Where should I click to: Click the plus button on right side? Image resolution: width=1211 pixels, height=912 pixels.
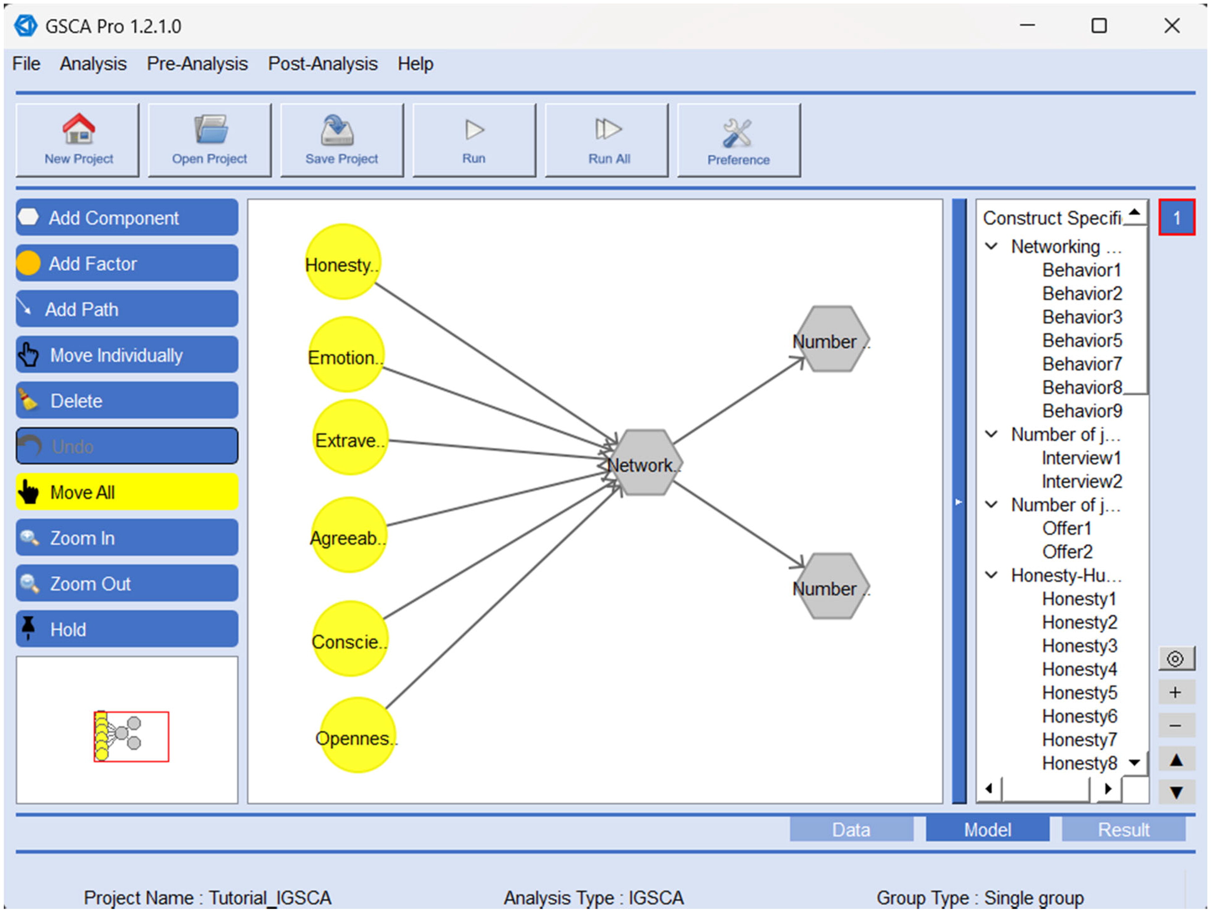[x=1176, y=692]
